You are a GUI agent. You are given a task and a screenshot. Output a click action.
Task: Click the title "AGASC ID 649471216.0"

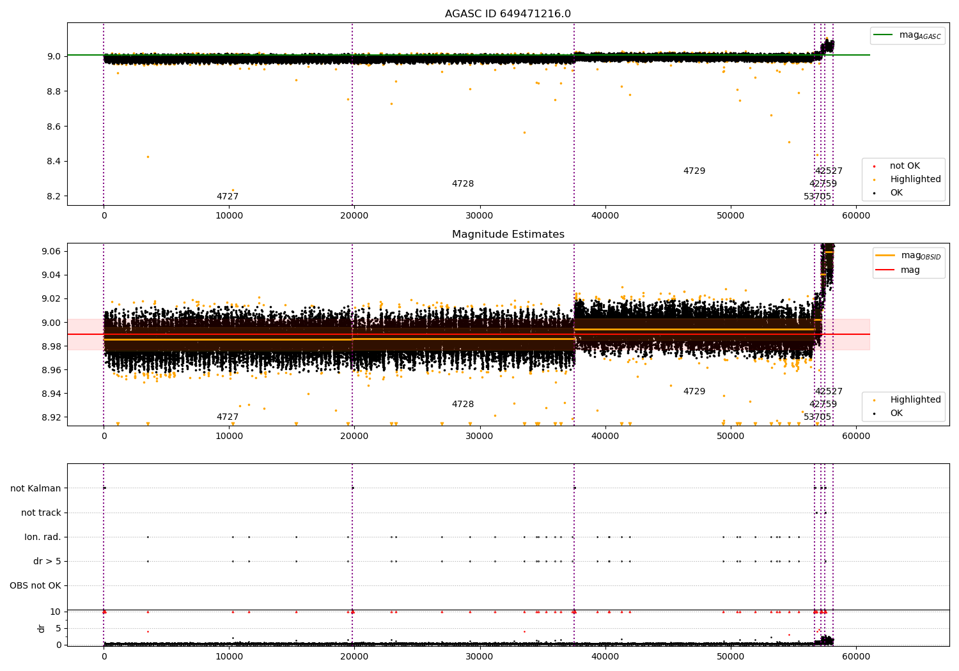[508, 14]
